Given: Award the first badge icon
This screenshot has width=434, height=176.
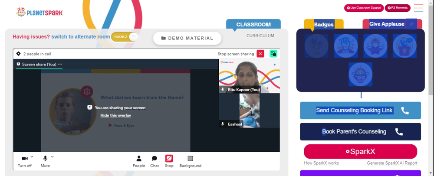Looking at the screenshot, I should 316,46.
